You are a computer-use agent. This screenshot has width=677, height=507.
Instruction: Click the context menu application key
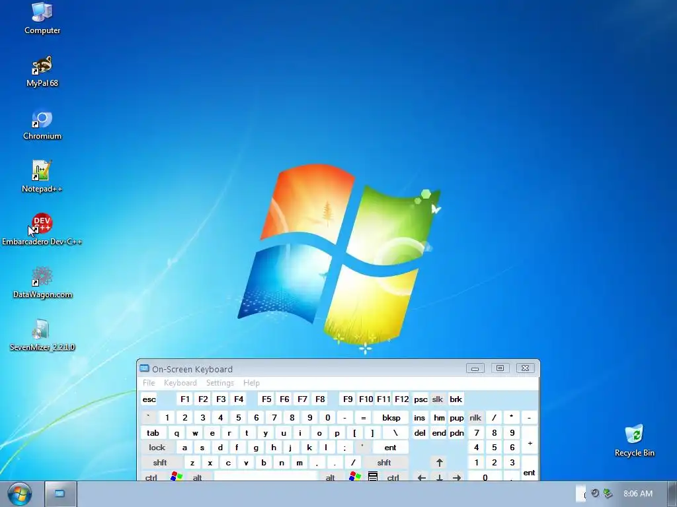point(373,477)
